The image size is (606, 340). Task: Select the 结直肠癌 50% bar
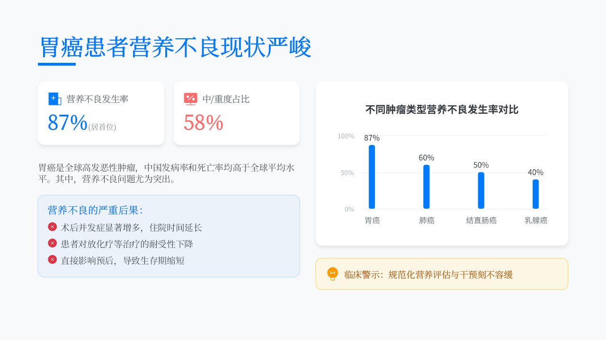click(x=481, y=190)
